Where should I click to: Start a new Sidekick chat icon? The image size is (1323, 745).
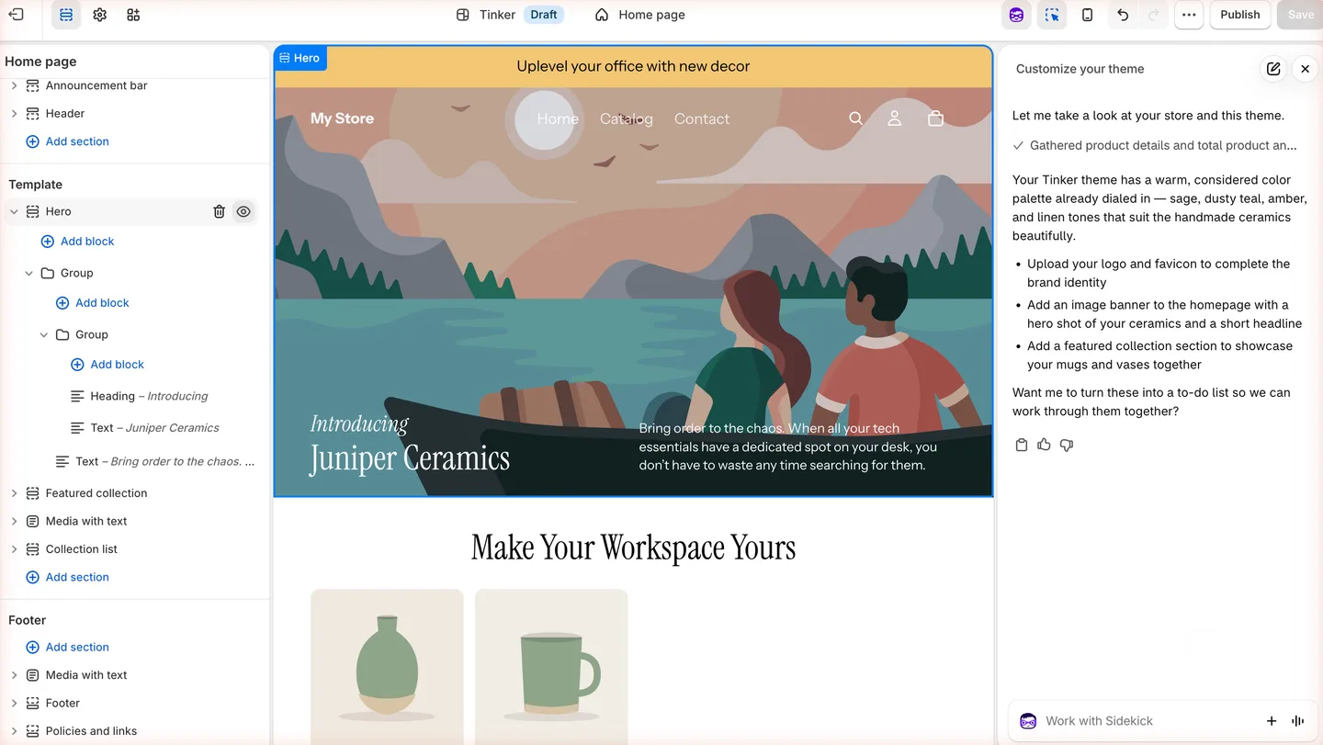tap(1273, 69)
